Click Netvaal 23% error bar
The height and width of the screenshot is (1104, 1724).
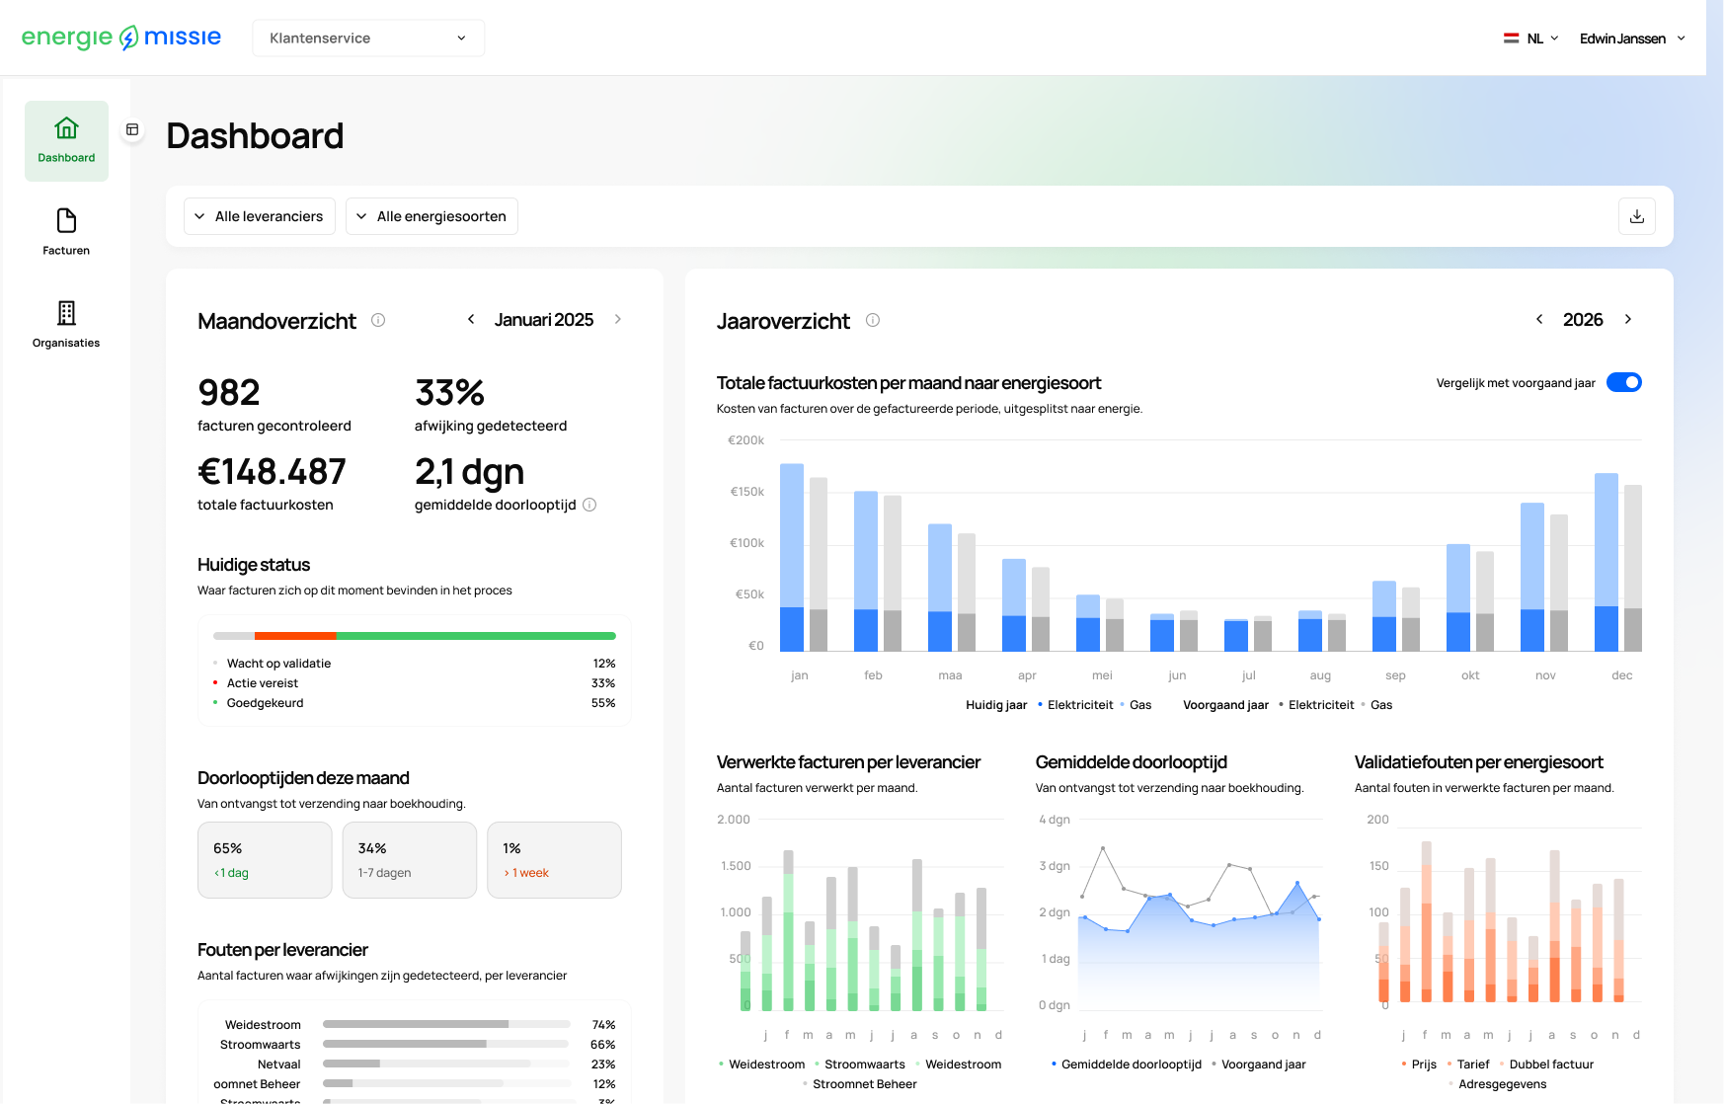446,1065
